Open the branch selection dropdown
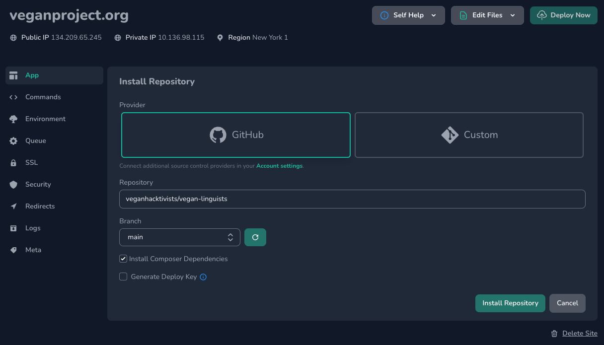 pos(180,237)
